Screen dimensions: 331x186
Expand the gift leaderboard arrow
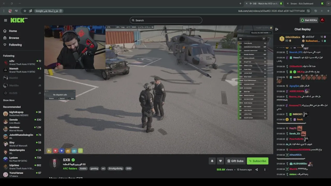(303, 46)
